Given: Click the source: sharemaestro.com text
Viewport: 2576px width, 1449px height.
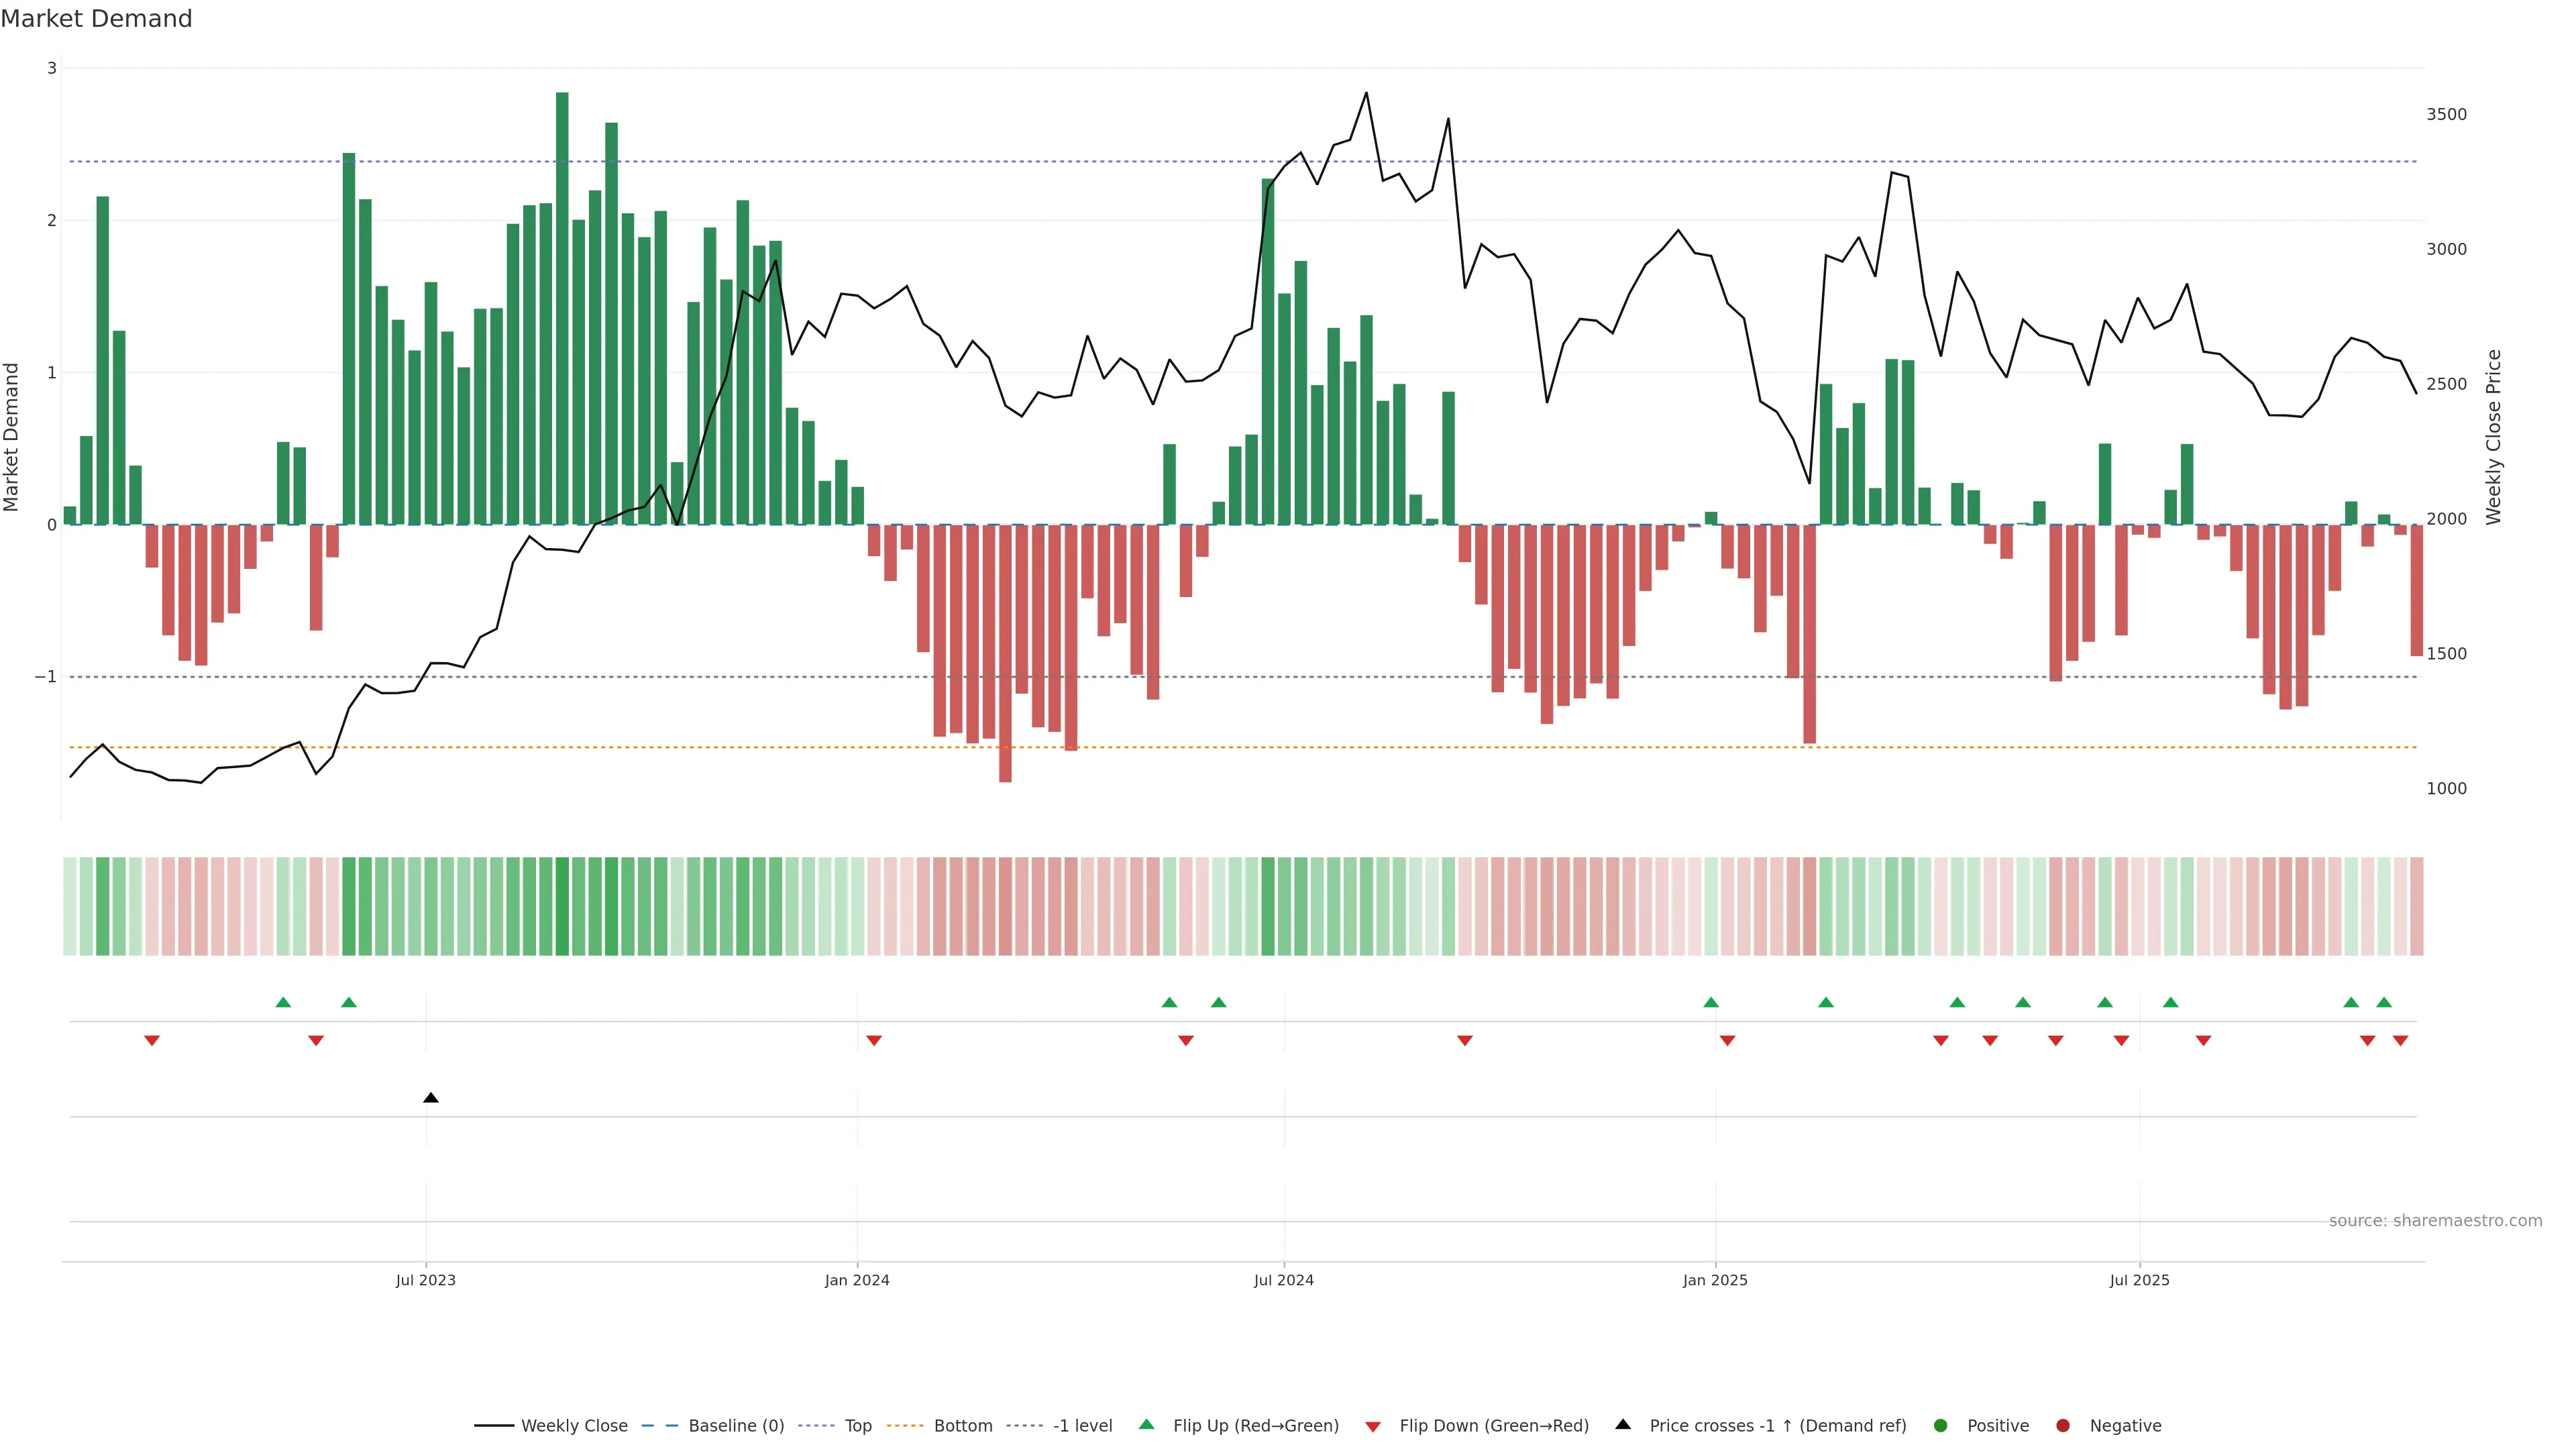Looking at the screenshot, I should click(x=2435, y=1221).
